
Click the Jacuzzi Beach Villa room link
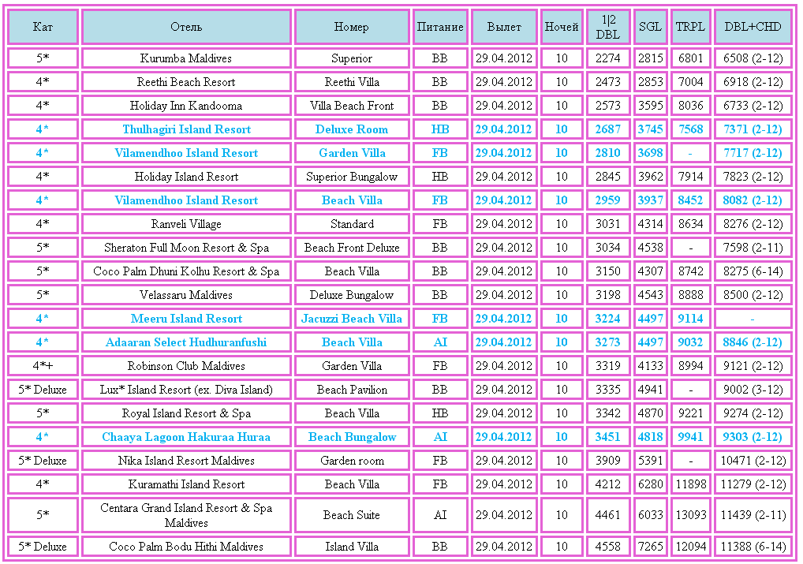click(351, 319)
